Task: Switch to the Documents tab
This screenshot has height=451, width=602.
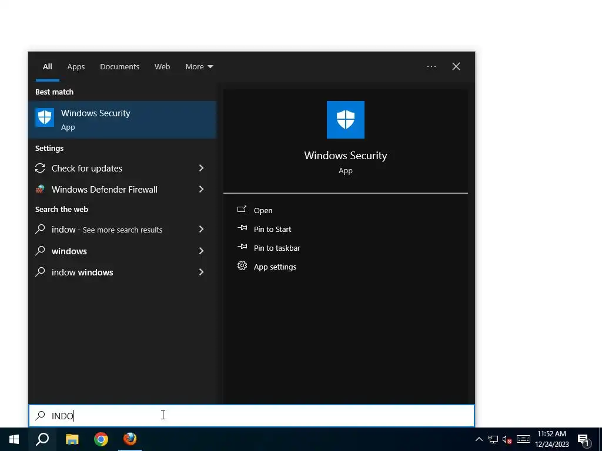Action: (x=119, y=67)
